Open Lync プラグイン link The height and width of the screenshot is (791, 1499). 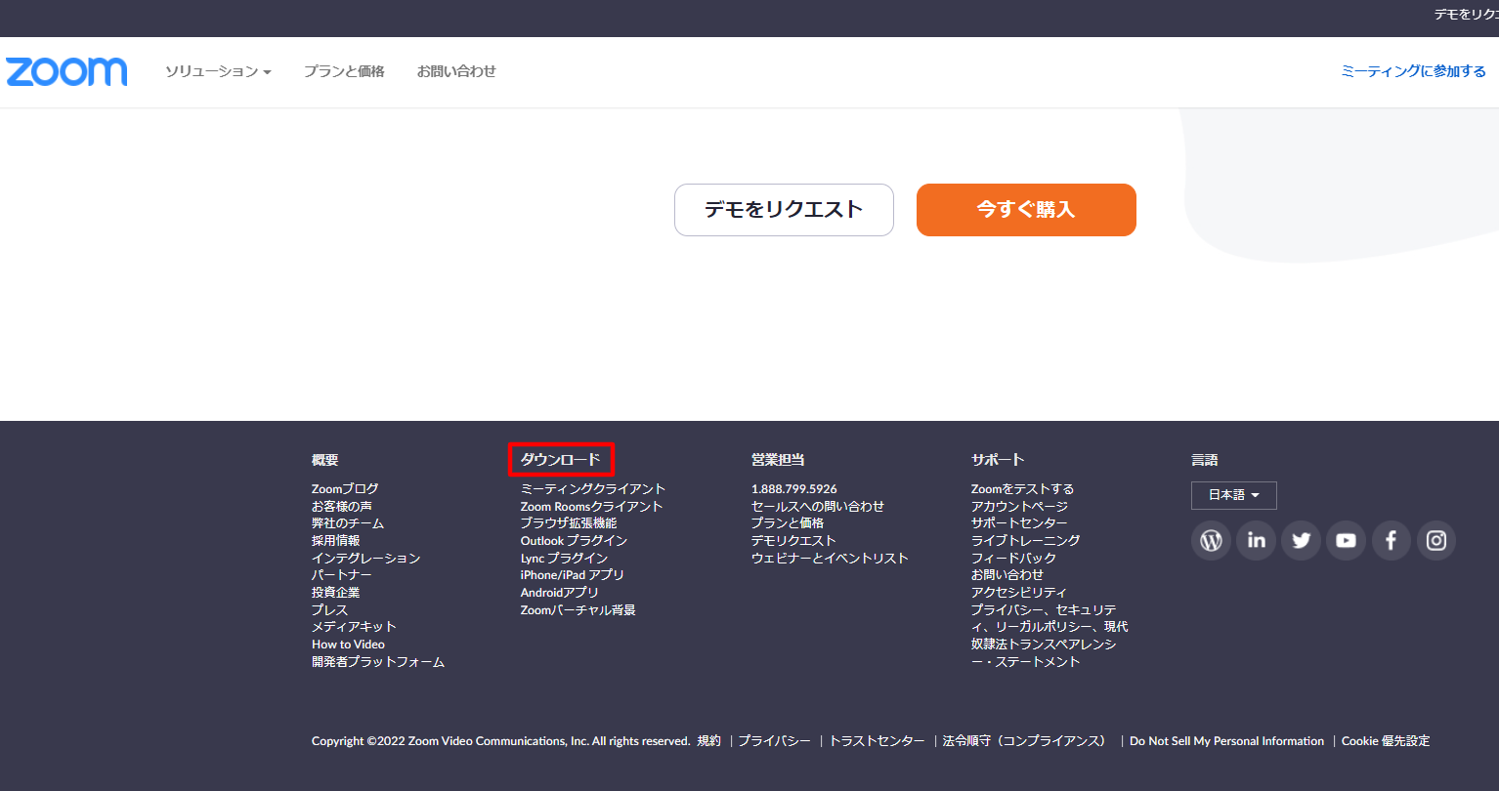click(565, 559)
